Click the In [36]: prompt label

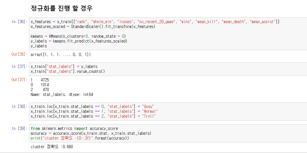19,22
